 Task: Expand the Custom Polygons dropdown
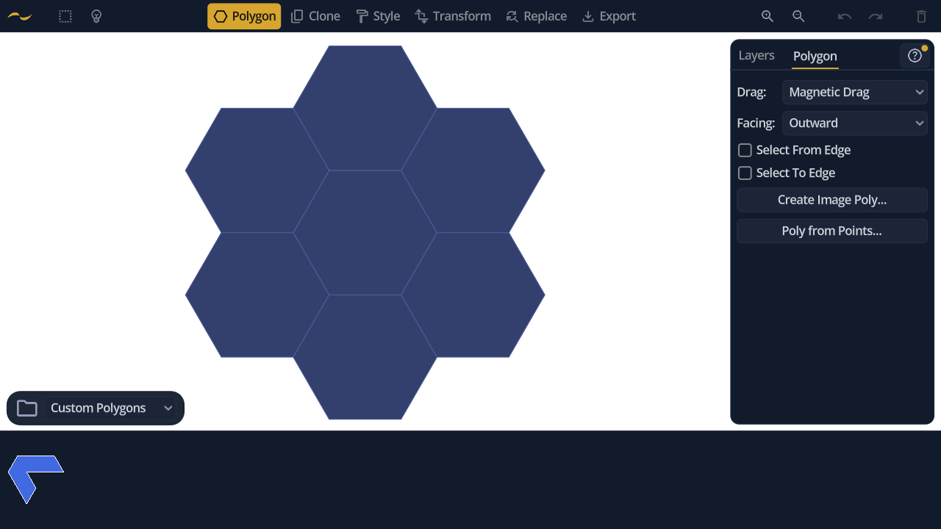click(111, 408)
